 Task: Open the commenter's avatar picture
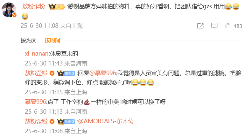tap(9, 10)
